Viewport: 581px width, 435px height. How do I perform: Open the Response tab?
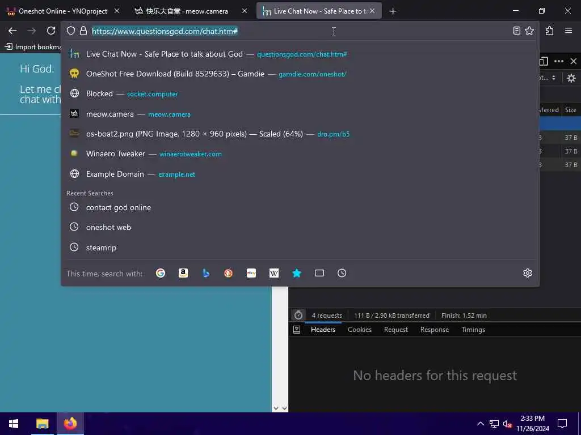point(434,330)
